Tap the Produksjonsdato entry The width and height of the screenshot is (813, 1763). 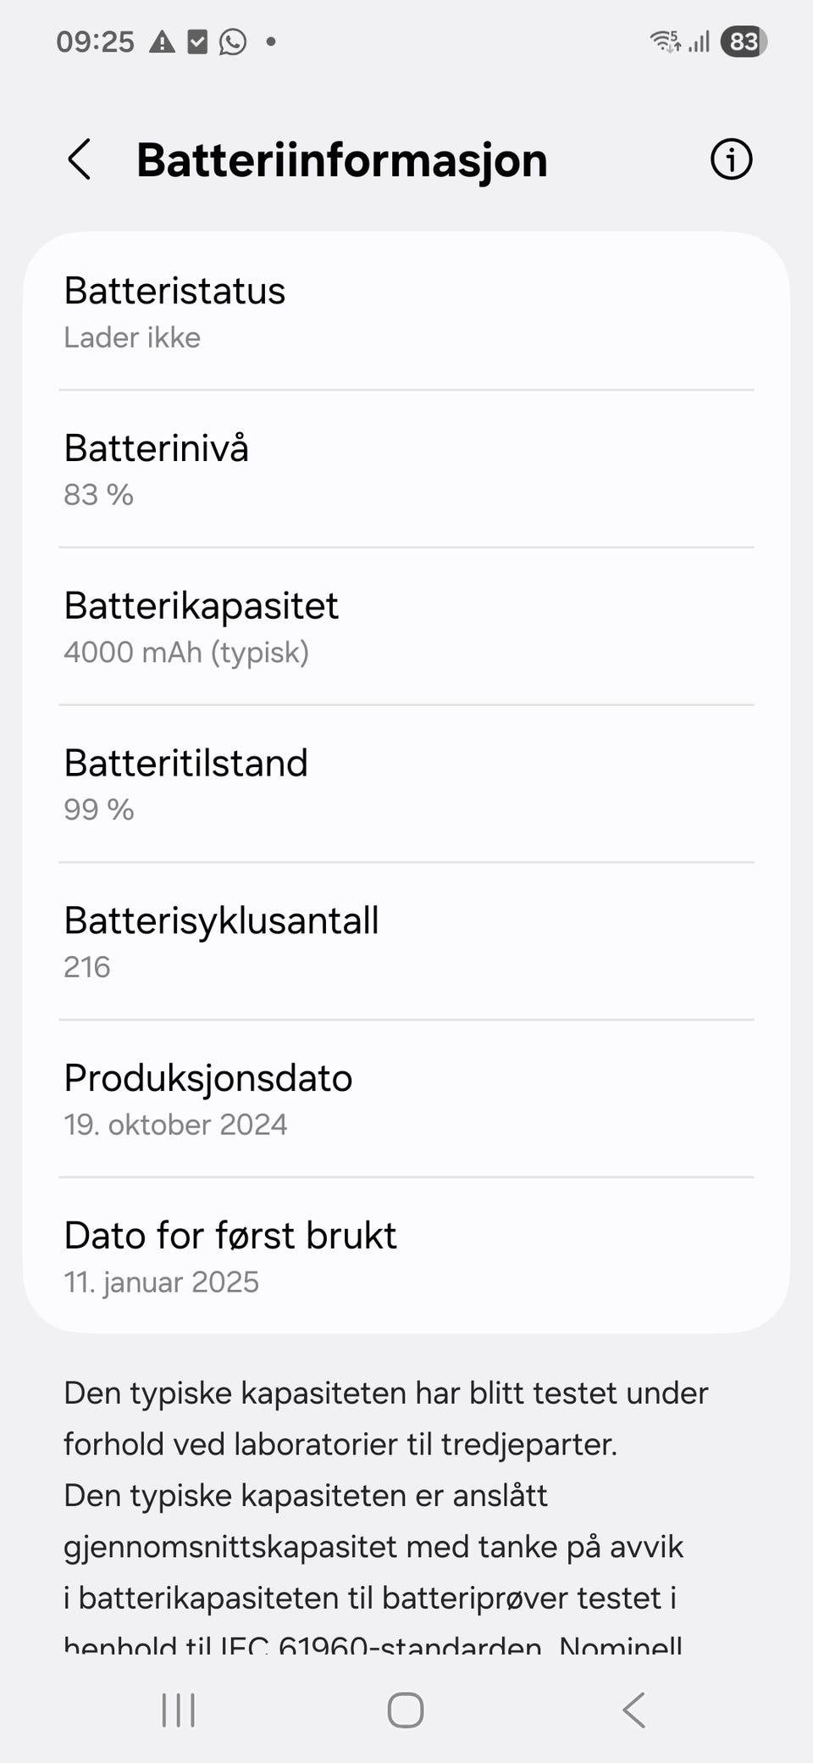coord(406,1099)
